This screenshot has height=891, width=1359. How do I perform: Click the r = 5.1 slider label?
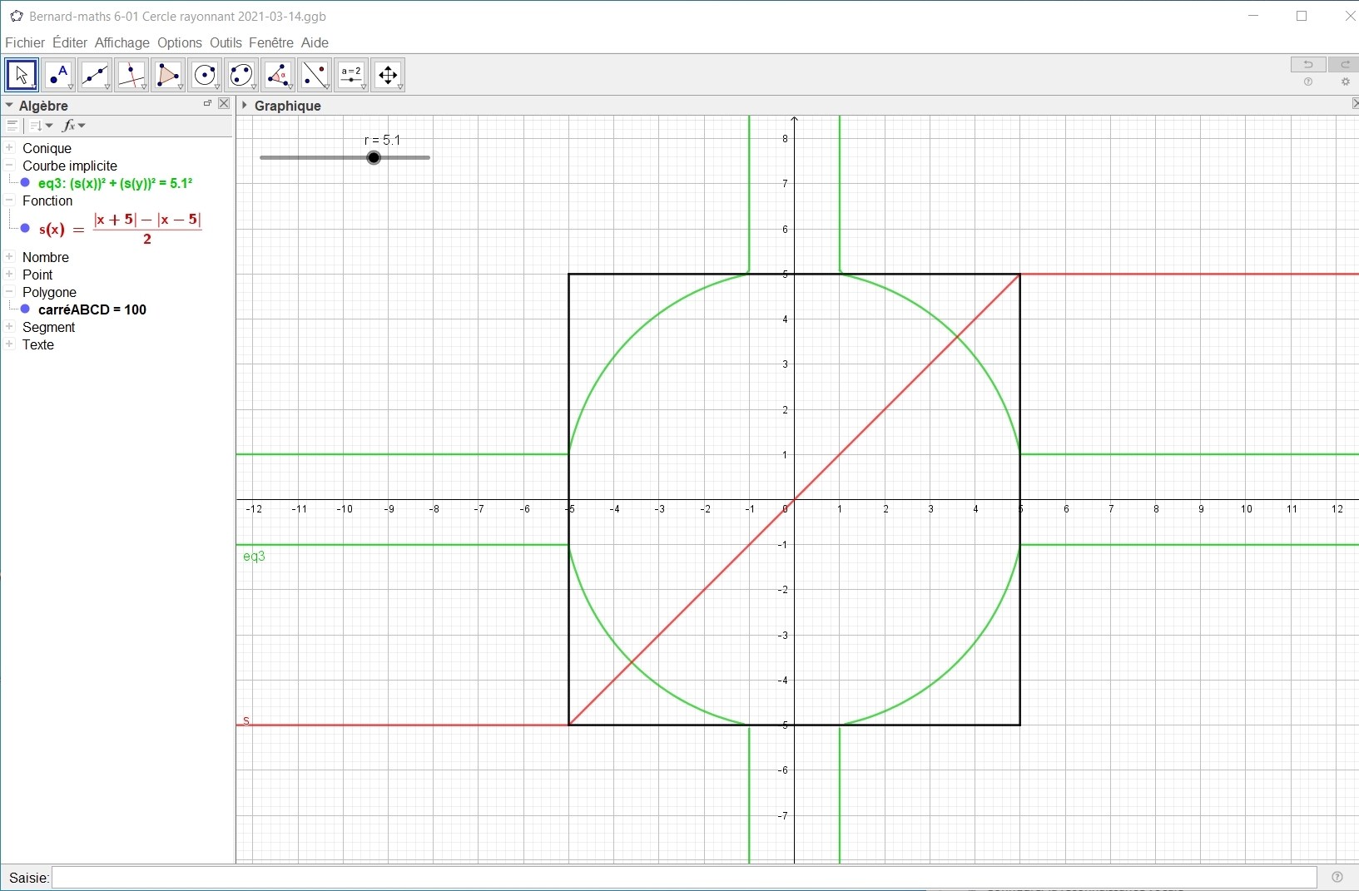383,140
